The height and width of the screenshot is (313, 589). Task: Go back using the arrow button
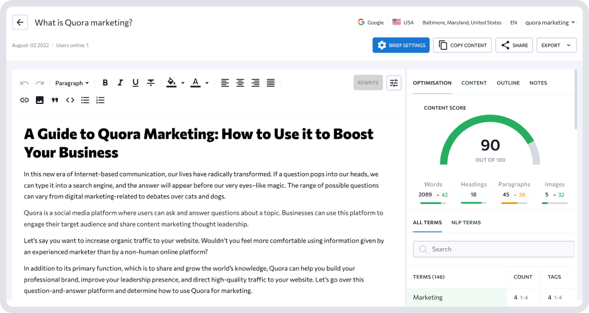click(x=20, y=23)
